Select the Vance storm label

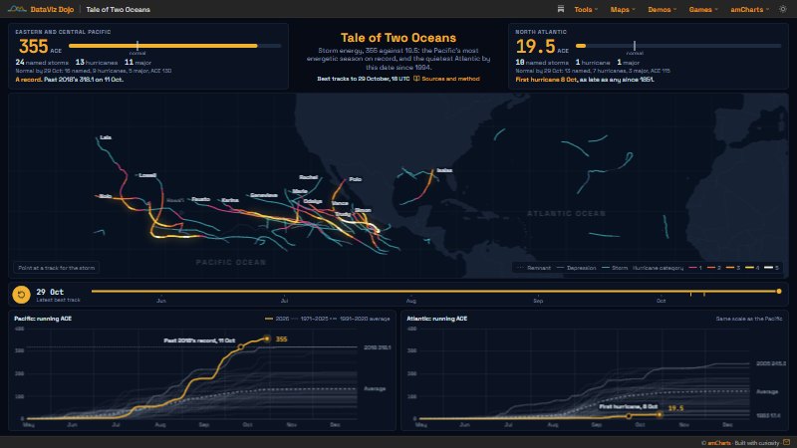tap(340, 203)
